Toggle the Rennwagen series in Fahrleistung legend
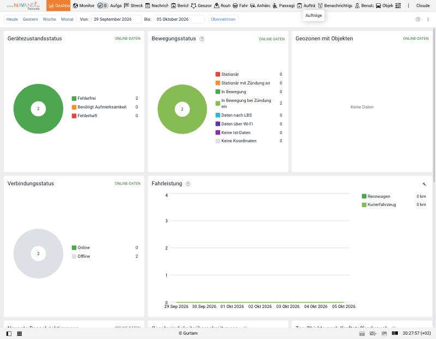The image size is (436, 339). pyautogui.click(x=393, y=196)
